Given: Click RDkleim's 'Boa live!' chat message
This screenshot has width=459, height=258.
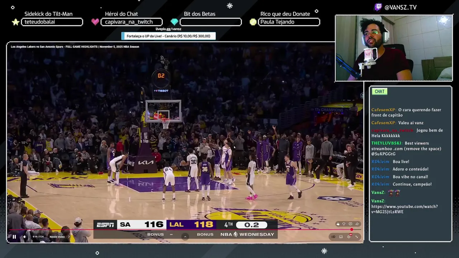Looking at the screenshot, I should tap(390, 162).
